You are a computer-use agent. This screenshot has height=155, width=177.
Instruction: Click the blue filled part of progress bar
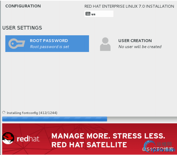54,119
